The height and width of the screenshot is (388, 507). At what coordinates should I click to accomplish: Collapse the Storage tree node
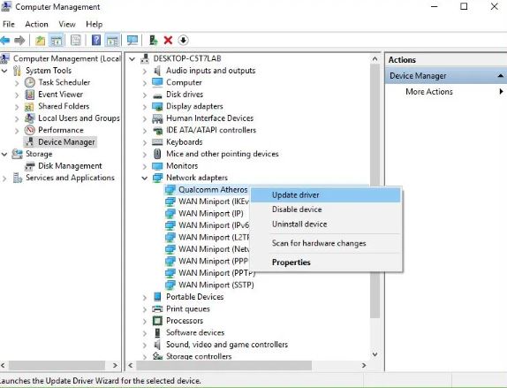click(4, 154)
